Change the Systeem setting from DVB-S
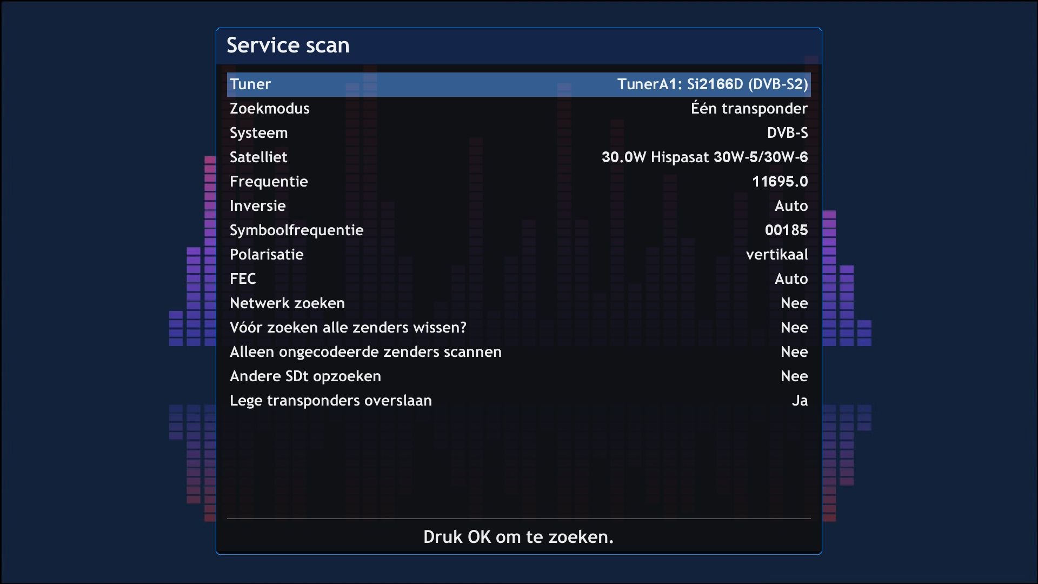 (x=518, y=132)
